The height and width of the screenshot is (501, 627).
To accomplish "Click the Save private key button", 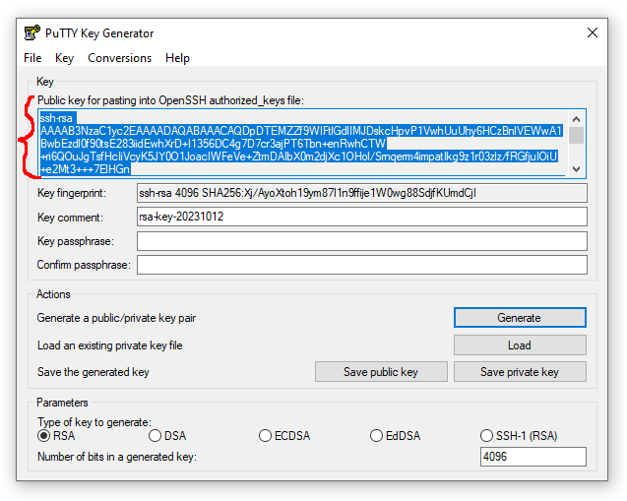I will point(519,372).
